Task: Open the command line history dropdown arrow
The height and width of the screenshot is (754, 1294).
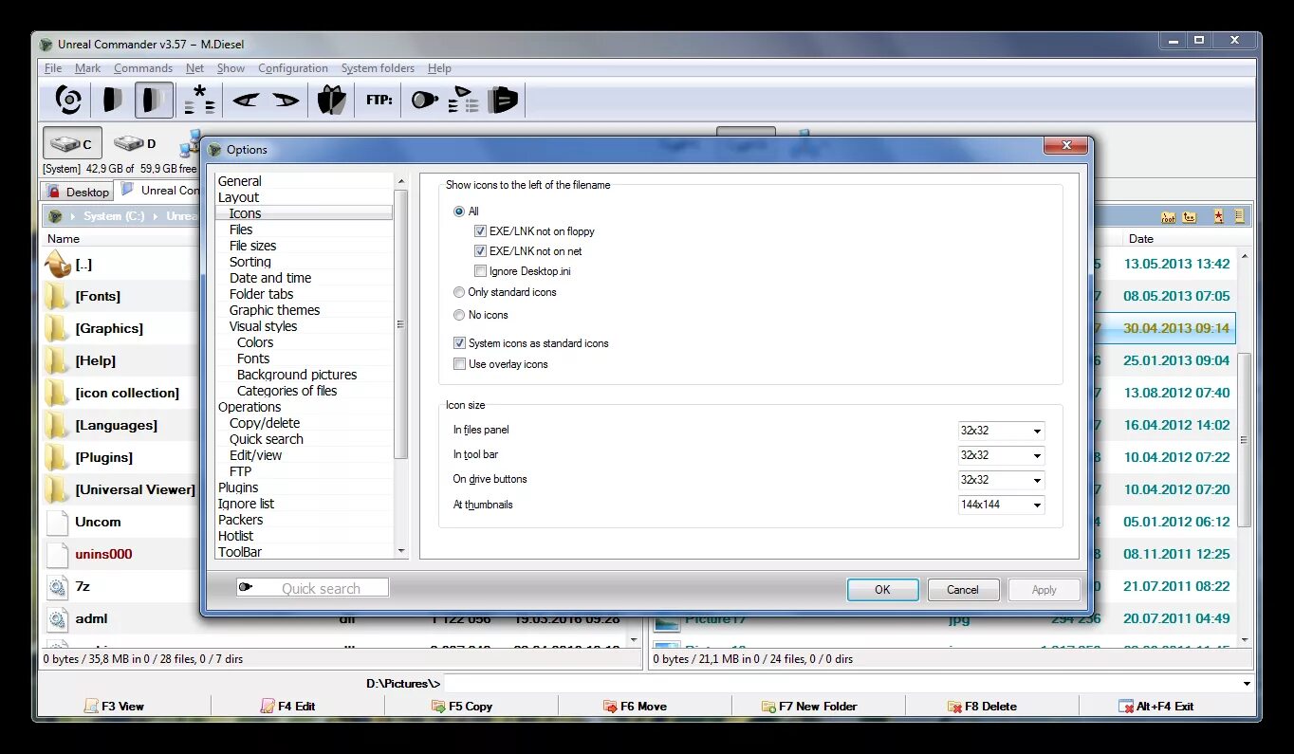Action: pyautogui.click(x=1247, y=683)
